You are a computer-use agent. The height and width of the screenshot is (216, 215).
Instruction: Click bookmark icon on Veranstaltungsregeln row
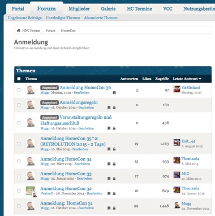point(109,128)
